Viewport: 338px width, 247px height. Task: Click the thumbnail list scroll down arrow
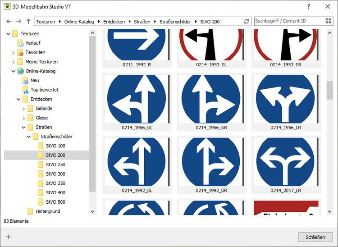click(329, 211)
